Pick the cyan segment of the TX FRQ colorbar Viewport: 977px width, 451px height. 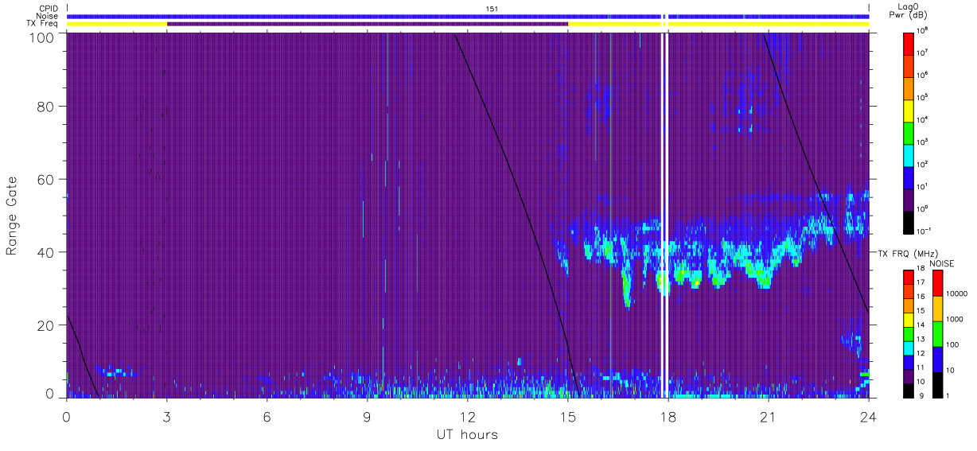point(909,347)
